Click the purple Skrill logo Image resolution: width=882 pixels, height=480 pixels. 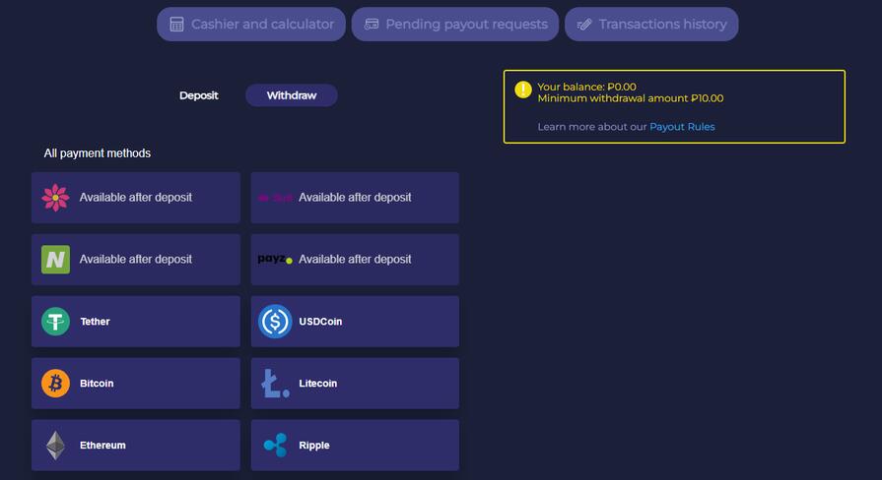click(x=275, y=198)
